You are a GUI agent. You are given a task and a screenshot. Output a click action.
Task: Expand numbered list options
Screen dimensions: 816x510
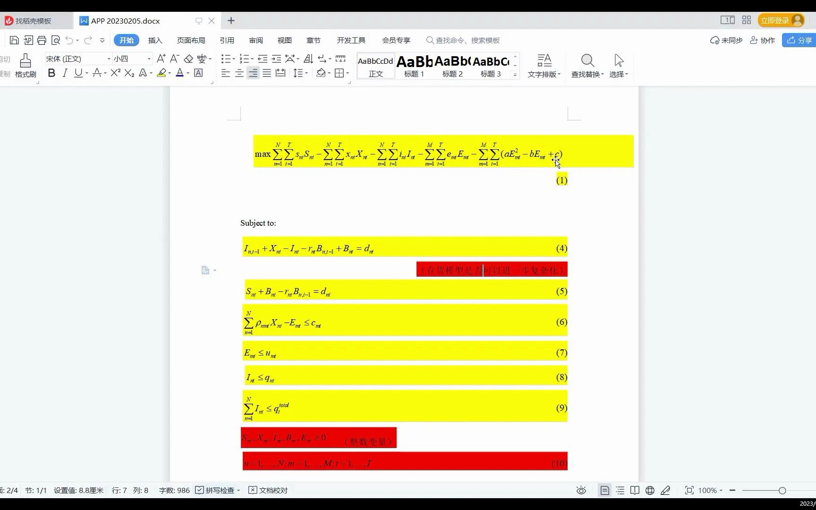(x=252, y=59)
